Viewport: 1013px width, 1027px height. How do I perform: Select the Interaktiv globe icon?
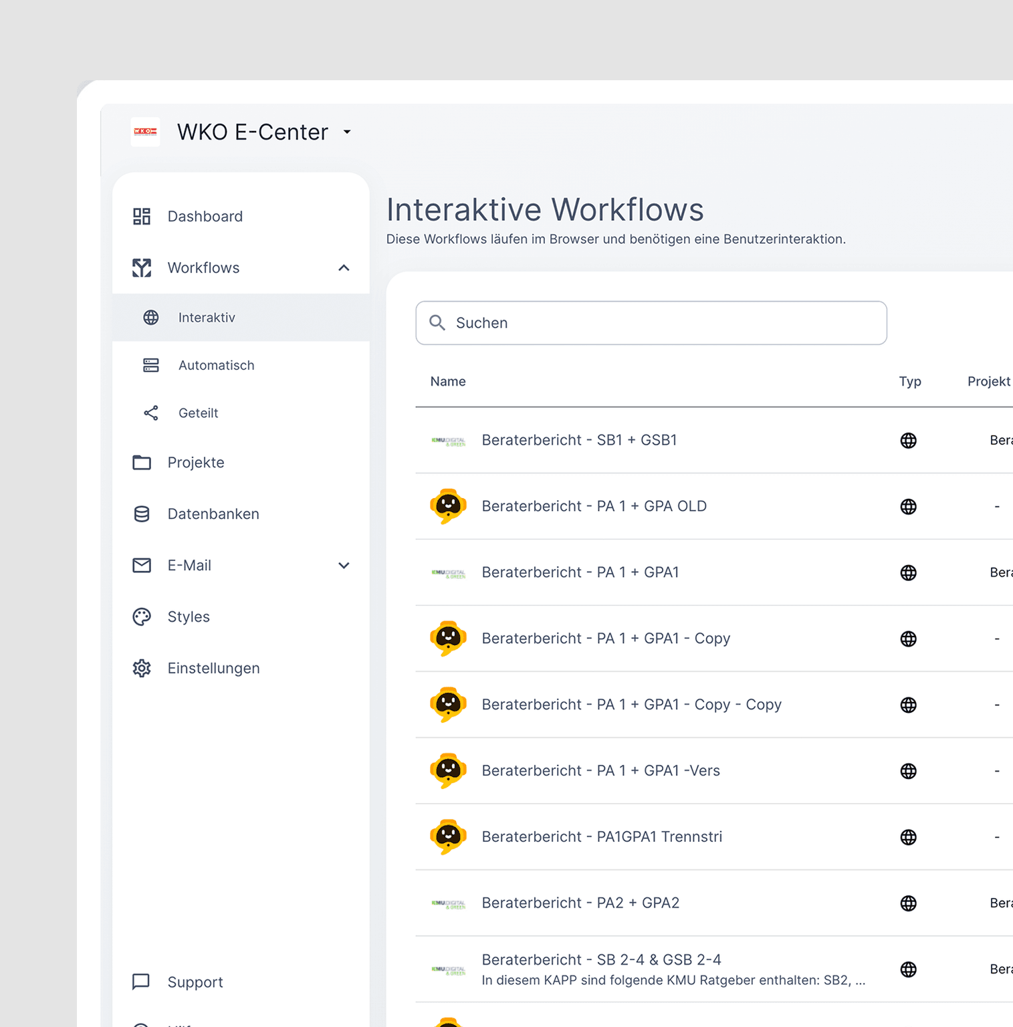pyautogui.click(x=151, y=318)
